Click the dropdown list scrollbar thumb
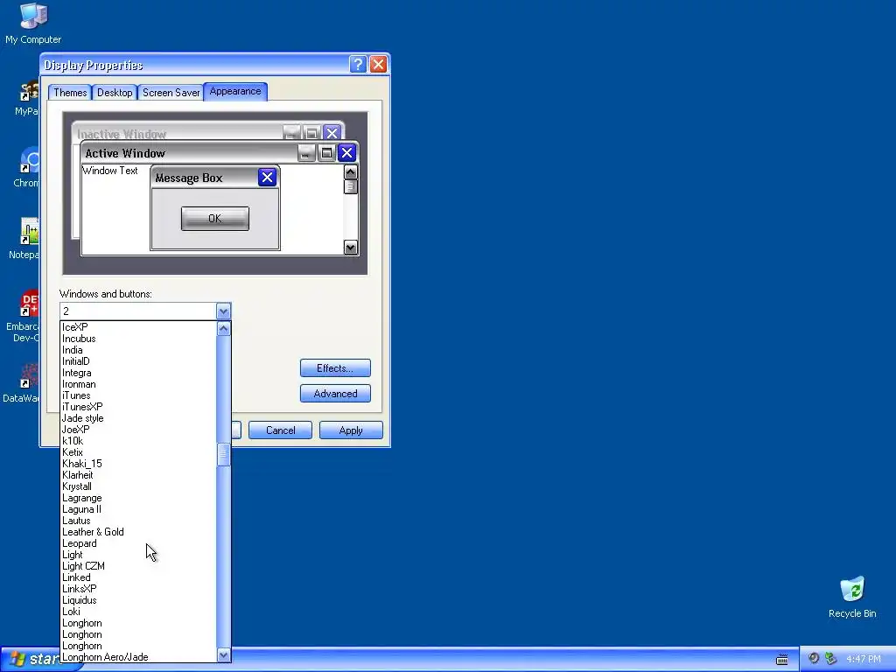The width and height of the screenshot is (896, 672). (223, 455)
